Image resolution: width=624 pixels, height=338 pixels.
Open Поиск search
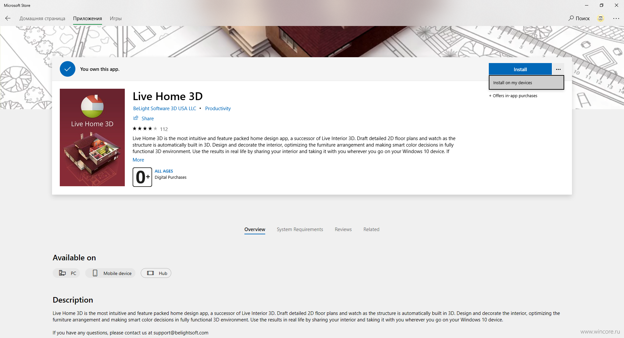[x=579, y=19]
